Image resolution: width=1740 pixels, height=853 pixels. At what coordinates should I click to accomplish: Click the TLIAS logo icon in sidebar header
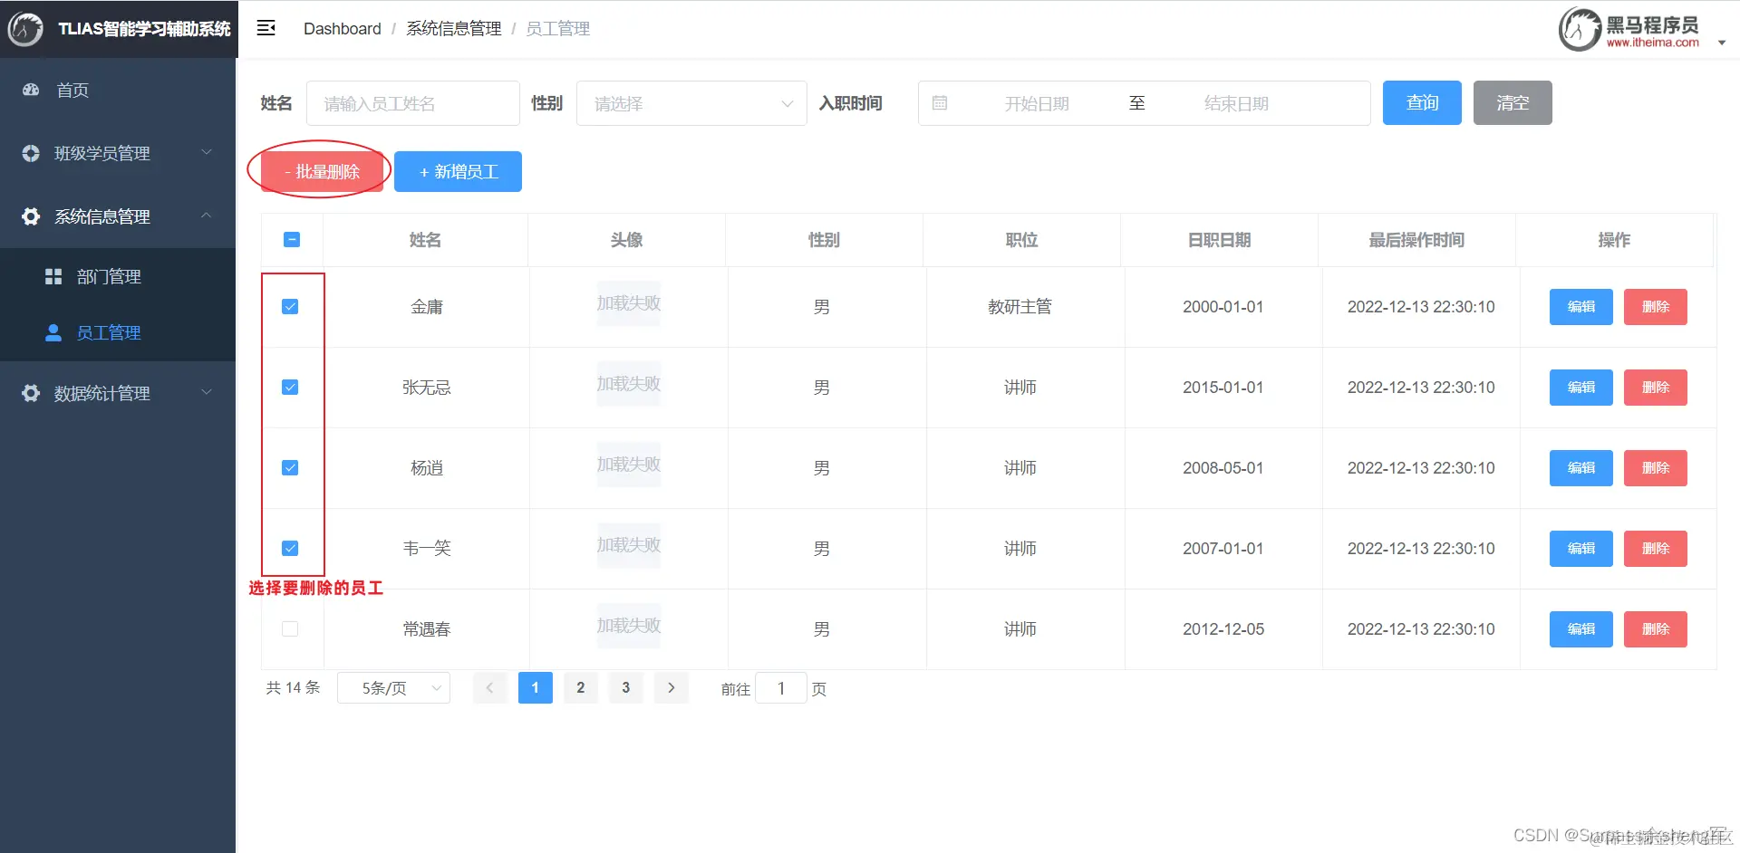[25, 29]
